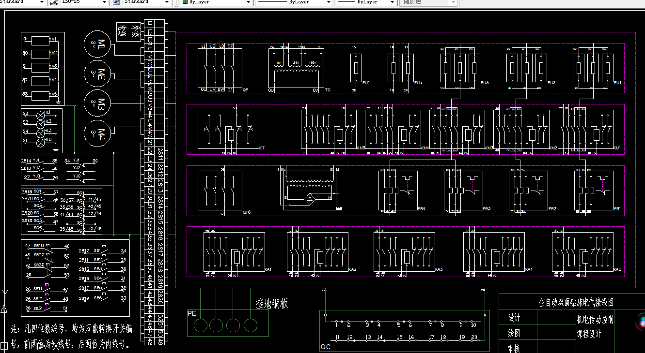Select the M4 motor symbol
The image size is (645, 353).
[x=98, y=132]
